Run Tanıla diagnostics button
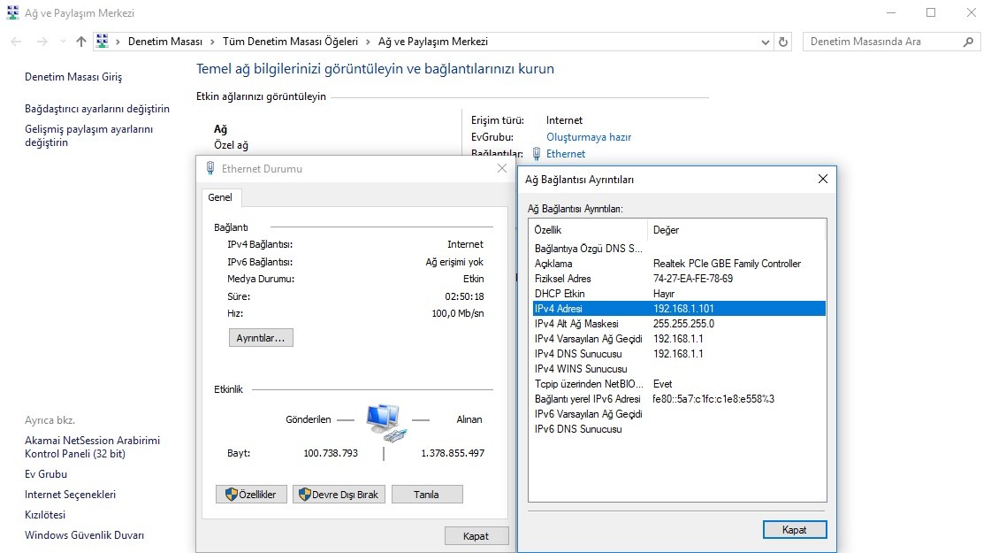991x553 pixels. click(426, 495)
